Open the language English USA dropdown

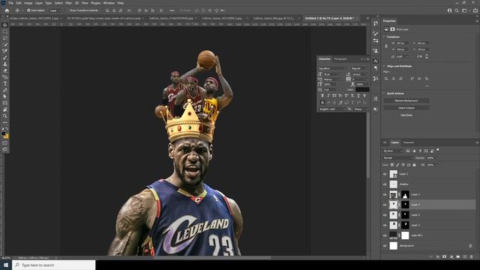point(332,109)
